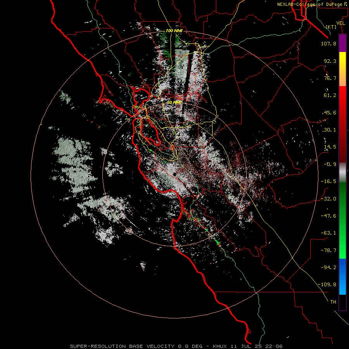Image resolution: width=349 pixels, height=349 pixels.
Task: Click the 45.6 scale value
Action: click(x=330, y=112)
